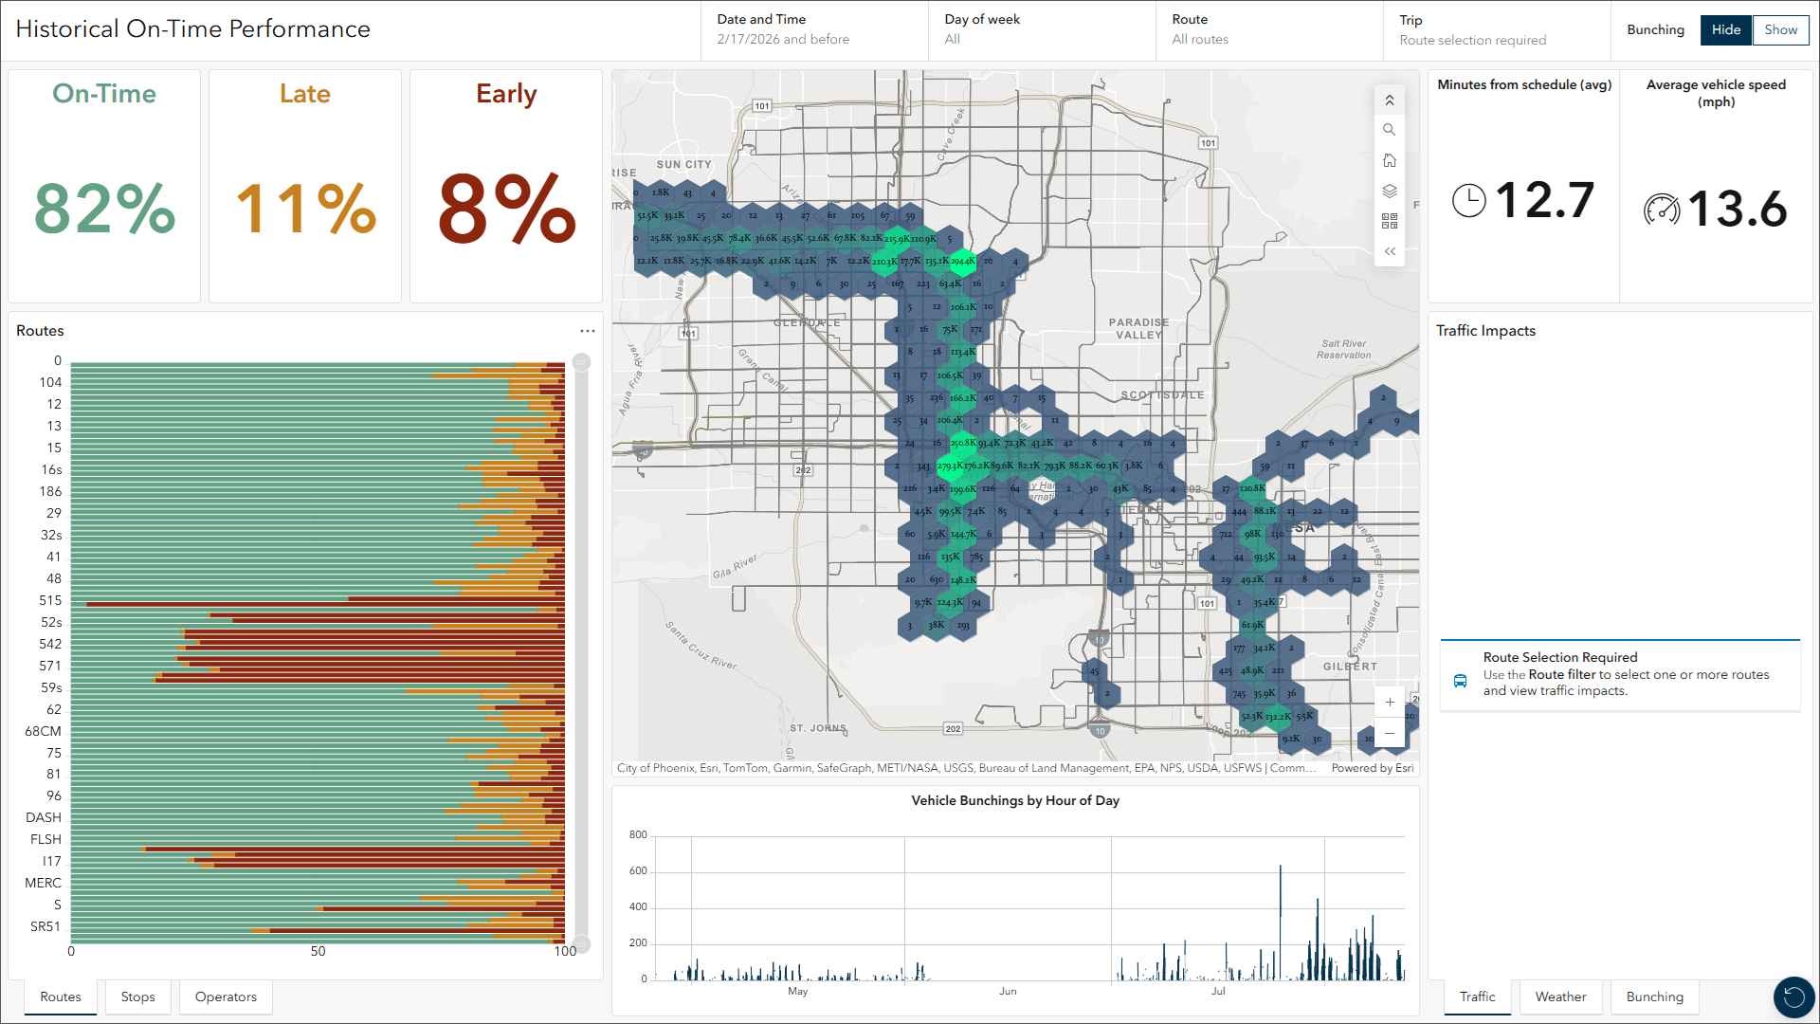The height and width of the screenshot is (1024, 1820).
Task: Open the basemap gallery
Action: (x=1389, y=221)
